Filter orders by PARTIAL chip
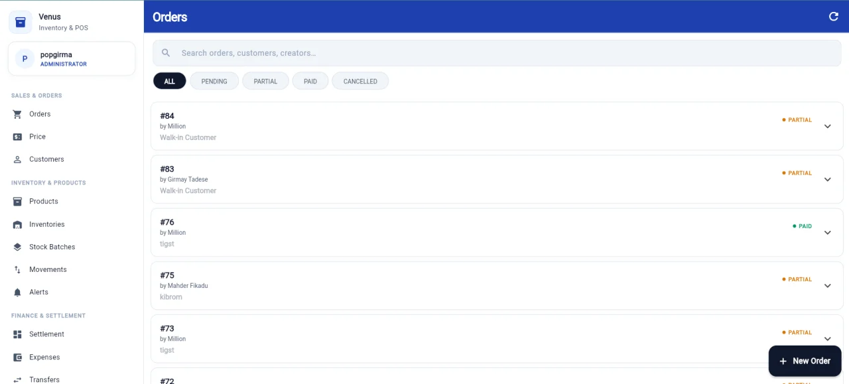 pyautogui.click(x=265, y=81)
